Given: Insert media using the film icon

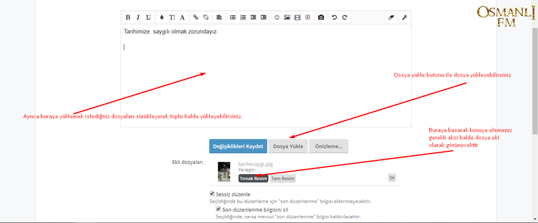Looking at the screenshot, I should pyautogui.click(x=297, y=17).
